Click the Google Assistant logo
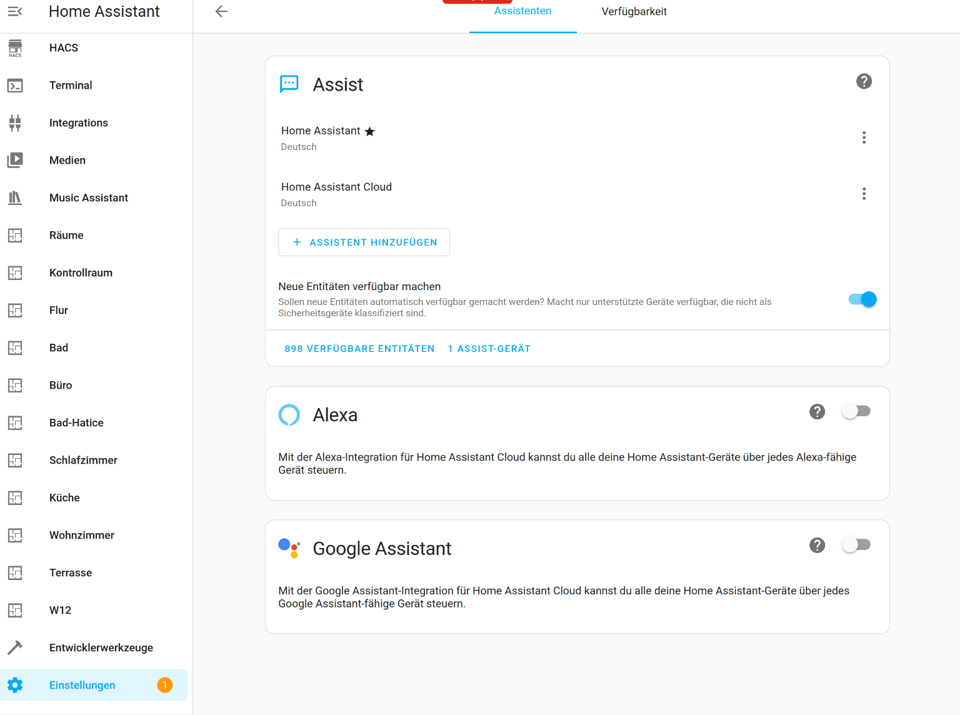 [x=289, y=548]
